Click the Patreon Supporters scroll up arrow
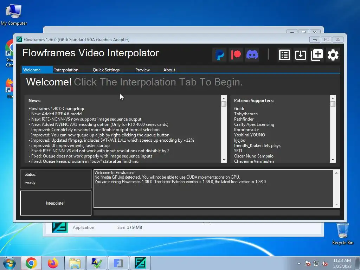Viewport: 360px width, 270px height. pos(333,98)
